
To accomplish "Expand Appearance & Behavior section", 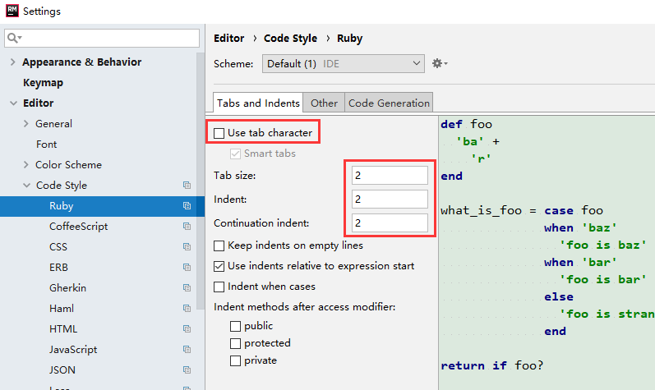I will coord(12,62).
